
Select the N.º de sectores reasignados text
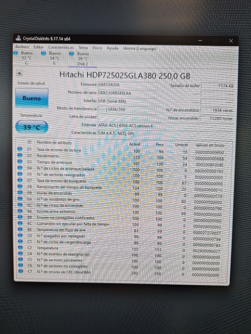[x=61, y=175]
